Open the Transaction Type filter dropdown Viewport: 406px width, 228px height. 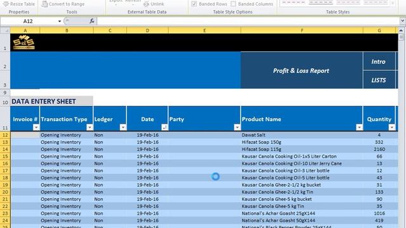click(x=89, y=127)
